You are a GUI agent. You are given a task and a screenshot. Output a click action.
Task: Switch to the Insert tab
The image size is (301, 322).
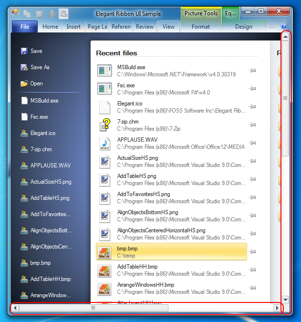[x=73, y=27]
